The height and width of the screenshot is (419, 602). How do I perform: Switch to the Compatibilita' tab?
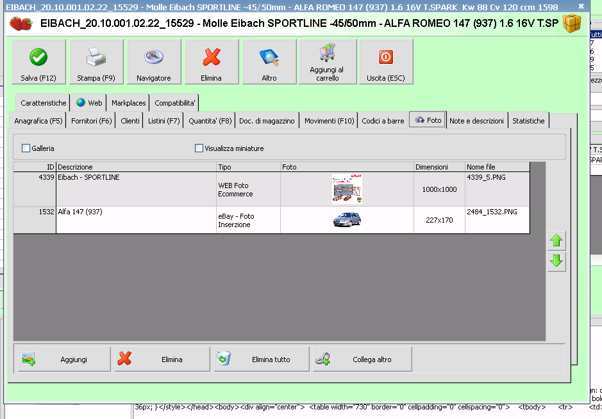[174, 102]
